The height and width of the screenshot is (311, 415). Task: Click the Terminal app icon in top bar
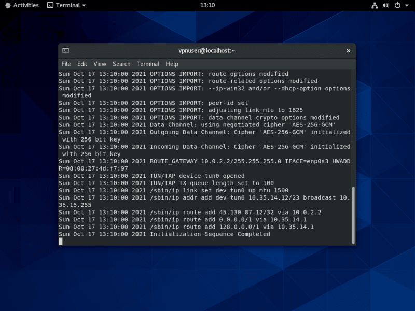pyautogui.click(x=50, y=5)
